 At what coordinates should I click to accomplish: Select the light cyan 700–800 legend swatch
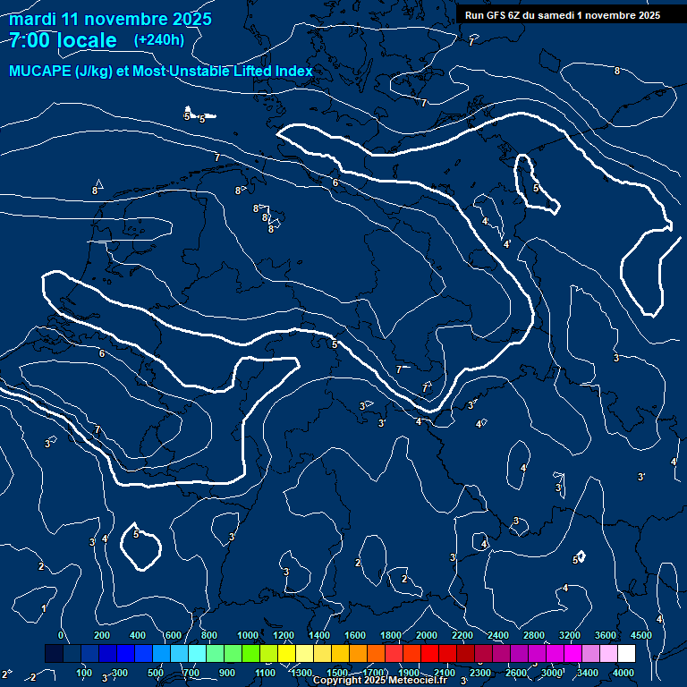(197, 653)
